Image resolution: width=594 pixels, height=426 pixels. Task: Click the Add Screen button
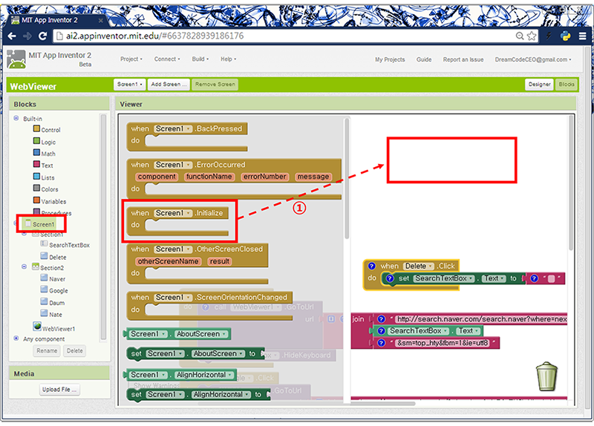point(169,85)
